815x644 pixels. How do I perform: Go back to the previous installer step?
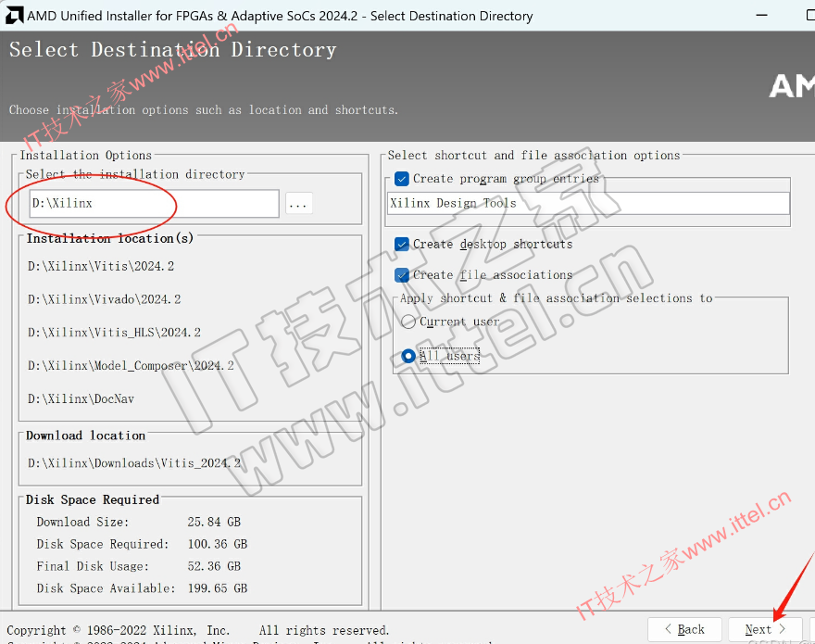click(684, 629)
